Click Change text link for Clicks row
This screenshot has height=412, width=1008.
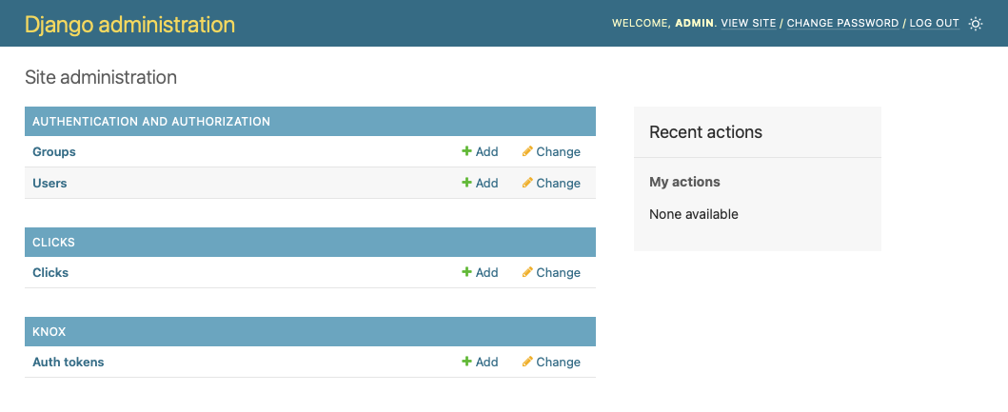click(558, 272)
